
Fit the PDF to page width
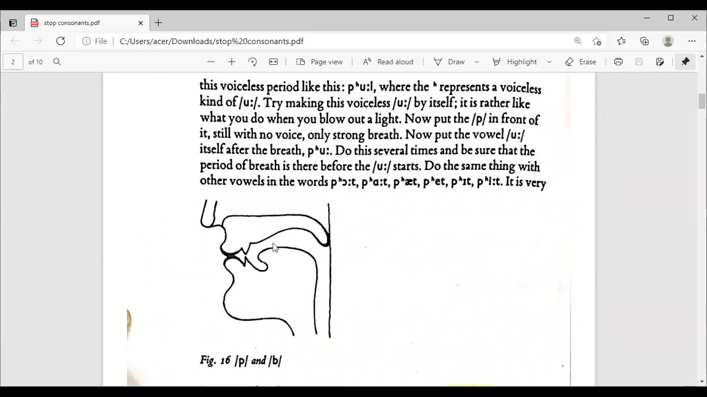[273, 62]
